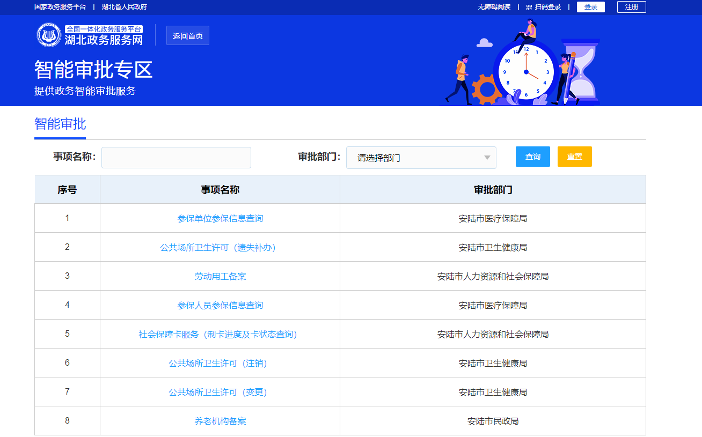The width and height of the screenshot is (702, 437).
Task: Open 劳动用工备案 item
Action: 220,277
